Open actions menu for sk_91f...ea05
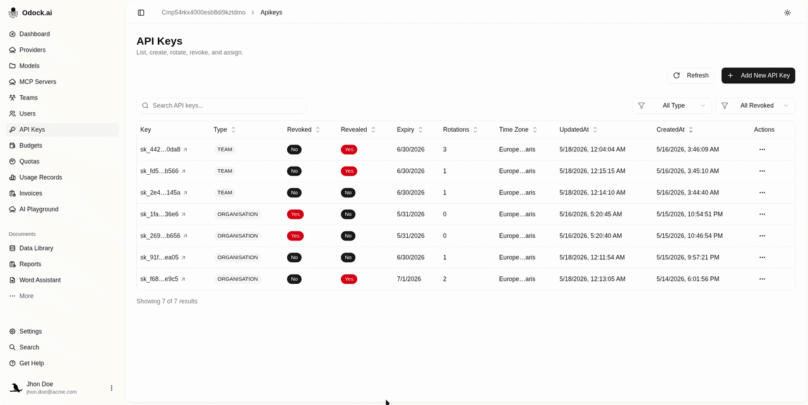The width and height of the screenshot is (808, 405). pyautogui.click(x=762, y=257)
